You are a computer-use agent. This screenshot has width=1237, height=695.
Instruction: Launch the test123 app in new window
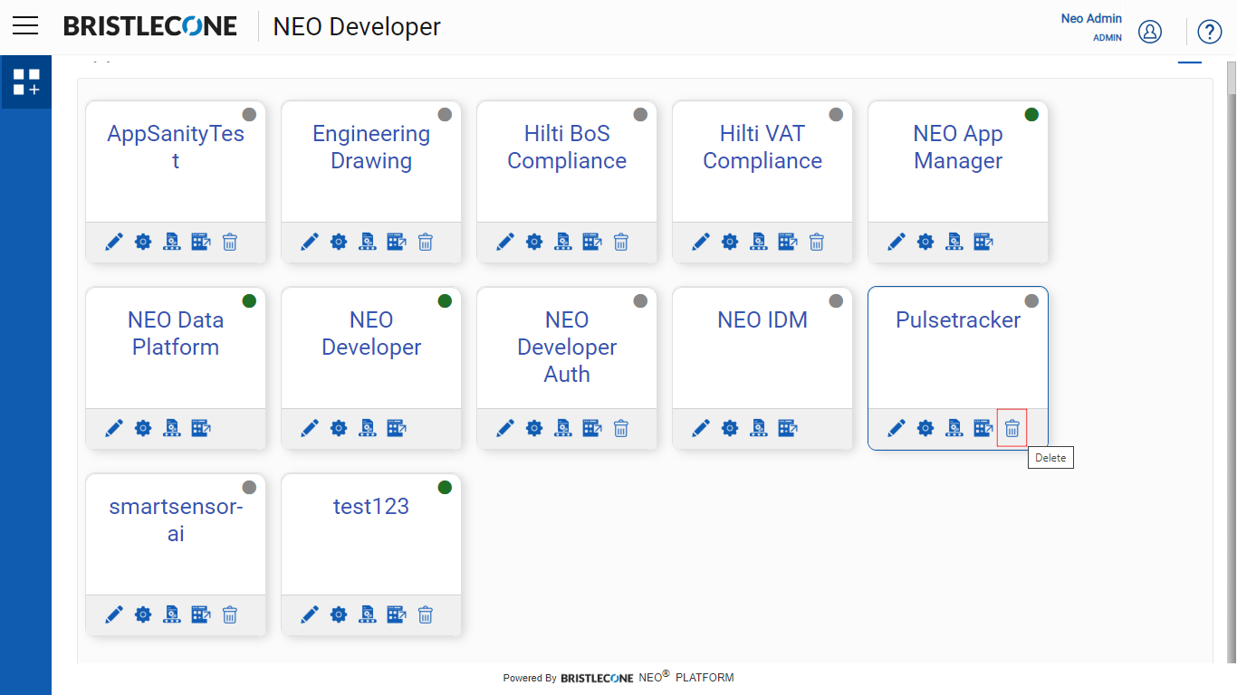point(397,614)
